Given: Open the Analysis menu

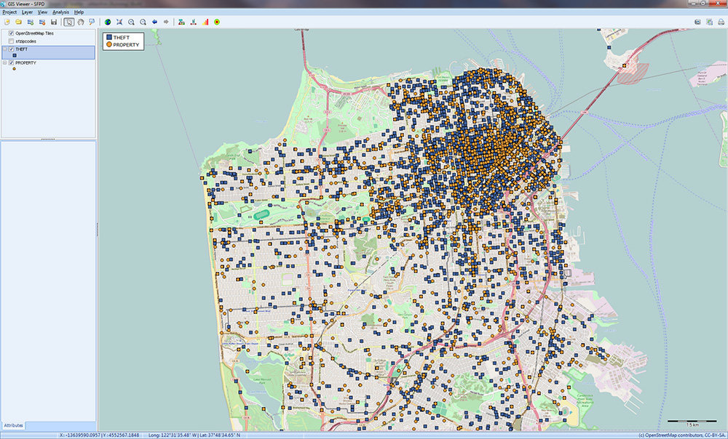Looking at the screenshot, I should [x=60, y=12].
